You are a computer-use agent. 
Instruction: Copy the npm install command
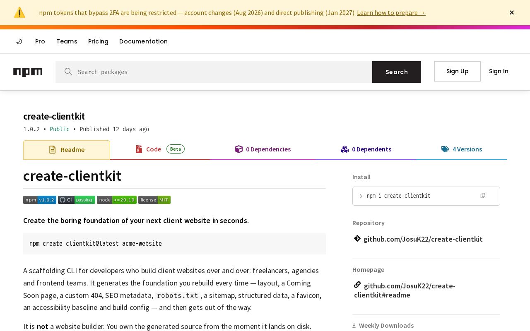(x=483, y=195)
